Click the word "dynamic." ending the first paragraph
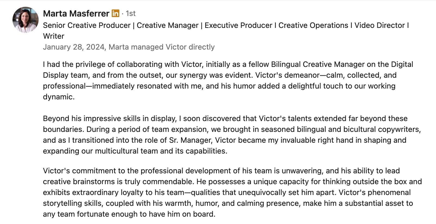 pyautogui.click(x=59, y=97)
